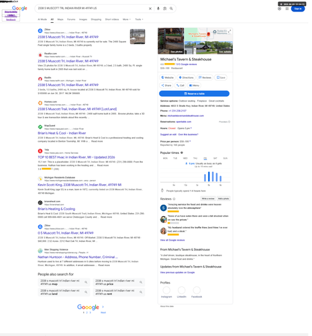Expand the map in the knowledge panel
Screen dimensions: 312x336
point(229,31)
